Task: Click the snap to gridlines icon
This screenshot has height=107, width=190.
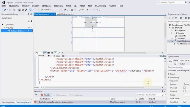Action: pyautogui.click(x=52, y=53)
